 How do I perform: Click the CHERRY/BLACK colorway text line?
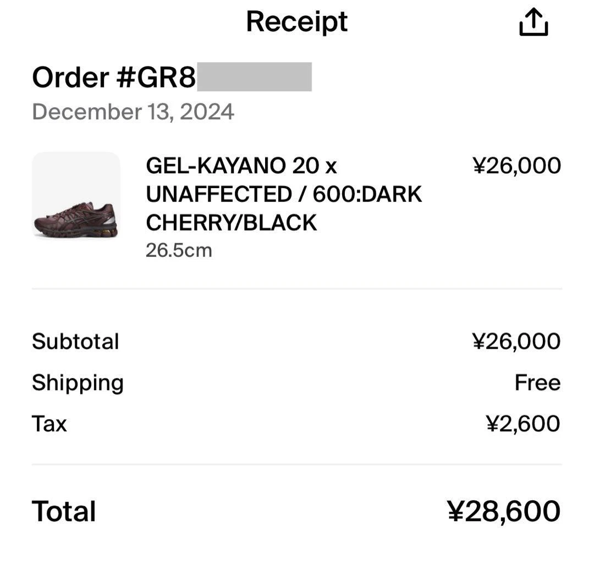231,223
